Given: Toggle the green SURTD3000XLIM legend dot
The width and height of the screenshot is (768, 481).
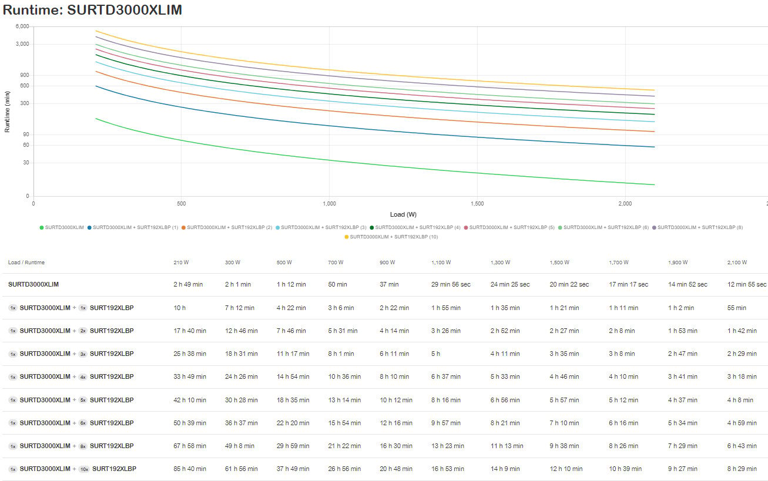Looking at the screenshot, I should point(41,227).
